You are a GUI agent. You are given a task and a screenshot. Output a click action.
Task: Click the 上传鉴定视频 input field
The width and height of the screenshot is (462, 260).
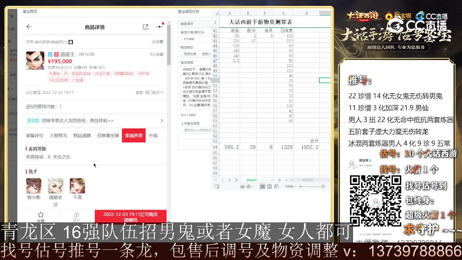pyautogui.click(x=196, y=130)
